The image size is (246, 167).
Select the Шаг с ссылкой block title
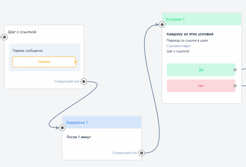point(22,32)
